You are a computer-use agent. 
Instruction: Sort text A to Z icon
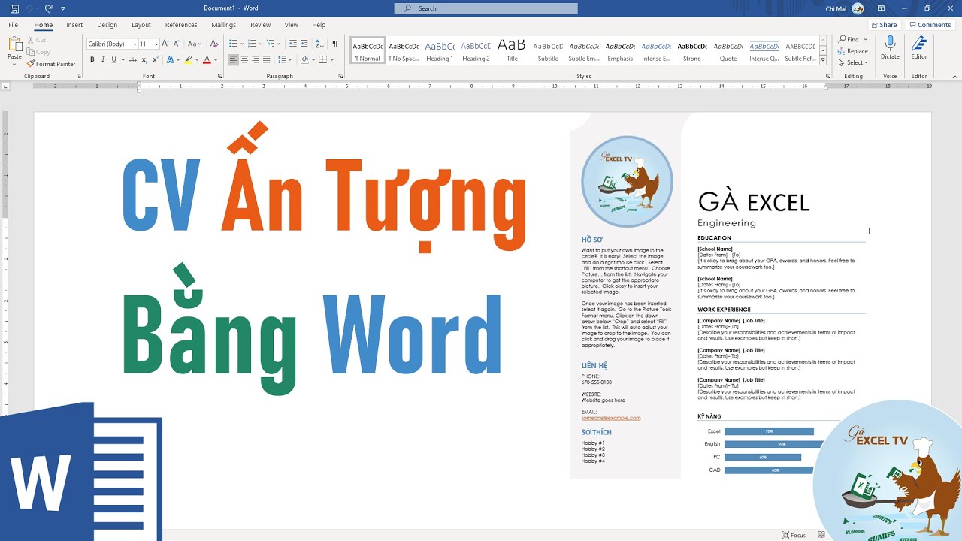[x=319, y=44]
